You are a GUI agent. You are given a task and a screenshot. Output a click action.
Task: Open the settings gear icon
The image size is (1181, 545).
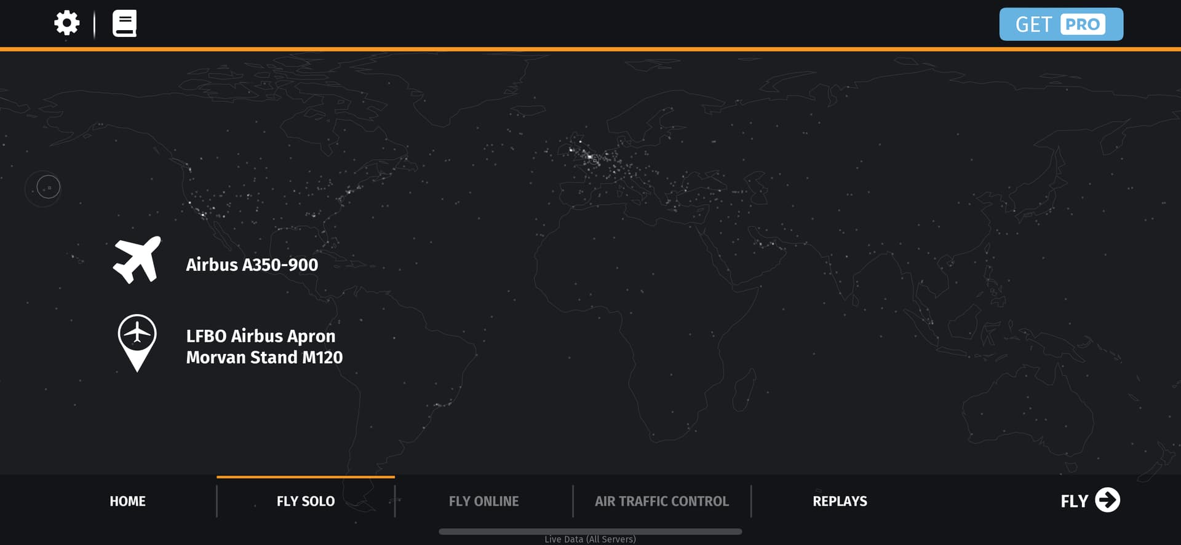[x=66, y=23]
